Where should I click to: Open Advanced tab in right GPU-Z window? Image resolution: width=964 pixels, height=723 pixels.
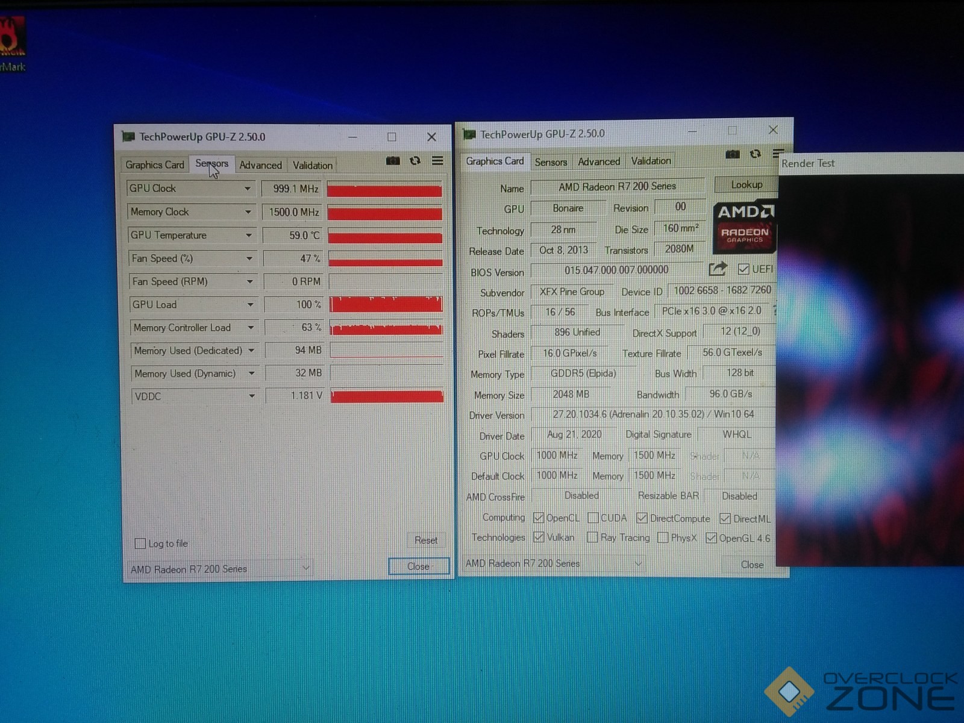599,161
